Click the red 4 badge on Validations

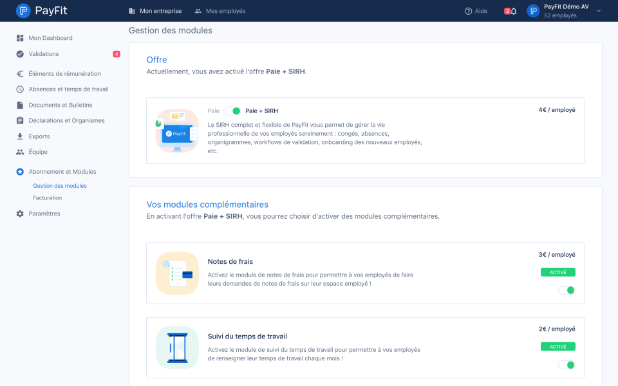coord(117,54)
